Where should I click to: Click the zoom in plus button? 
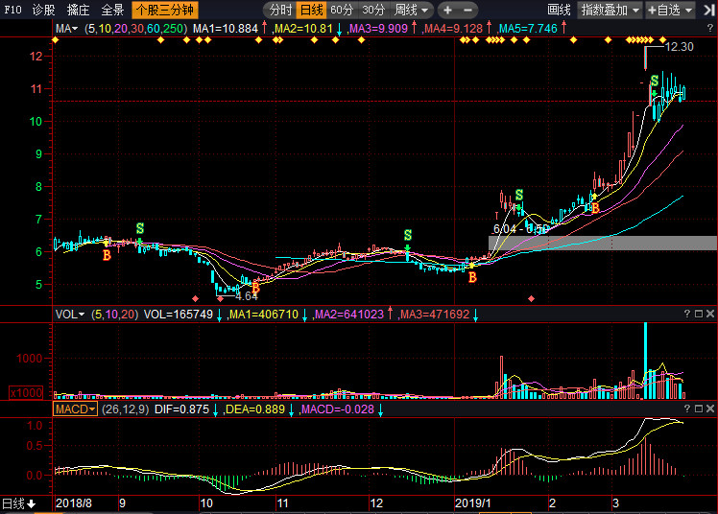click(x=447, y=10)
